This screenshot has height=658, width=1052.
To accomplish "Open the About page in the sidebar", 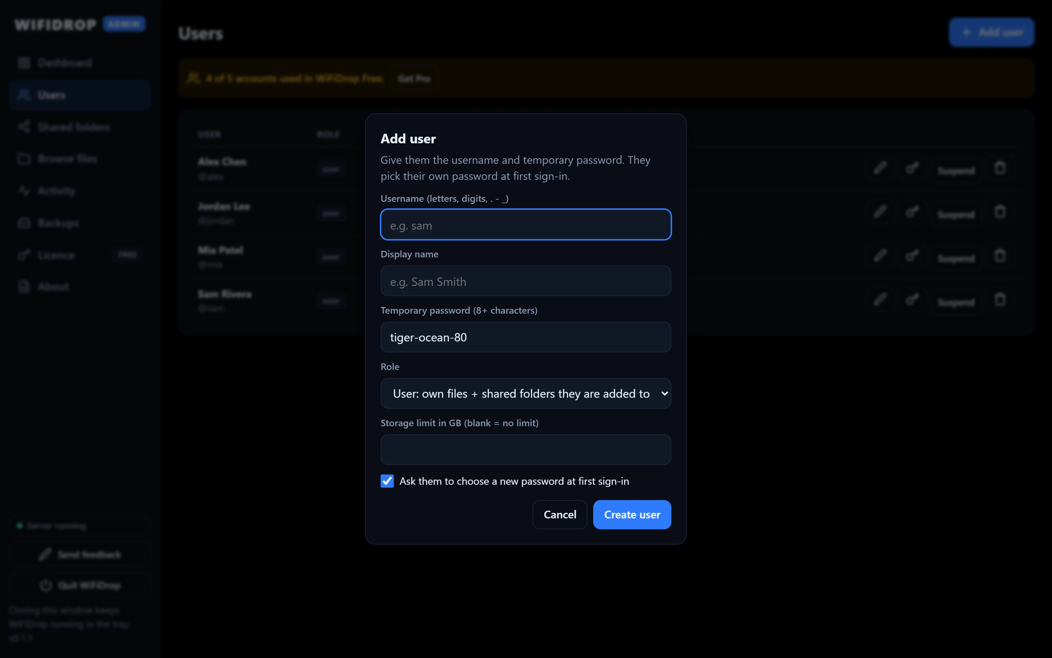I will pyautogui.click(x=80, y=287).
